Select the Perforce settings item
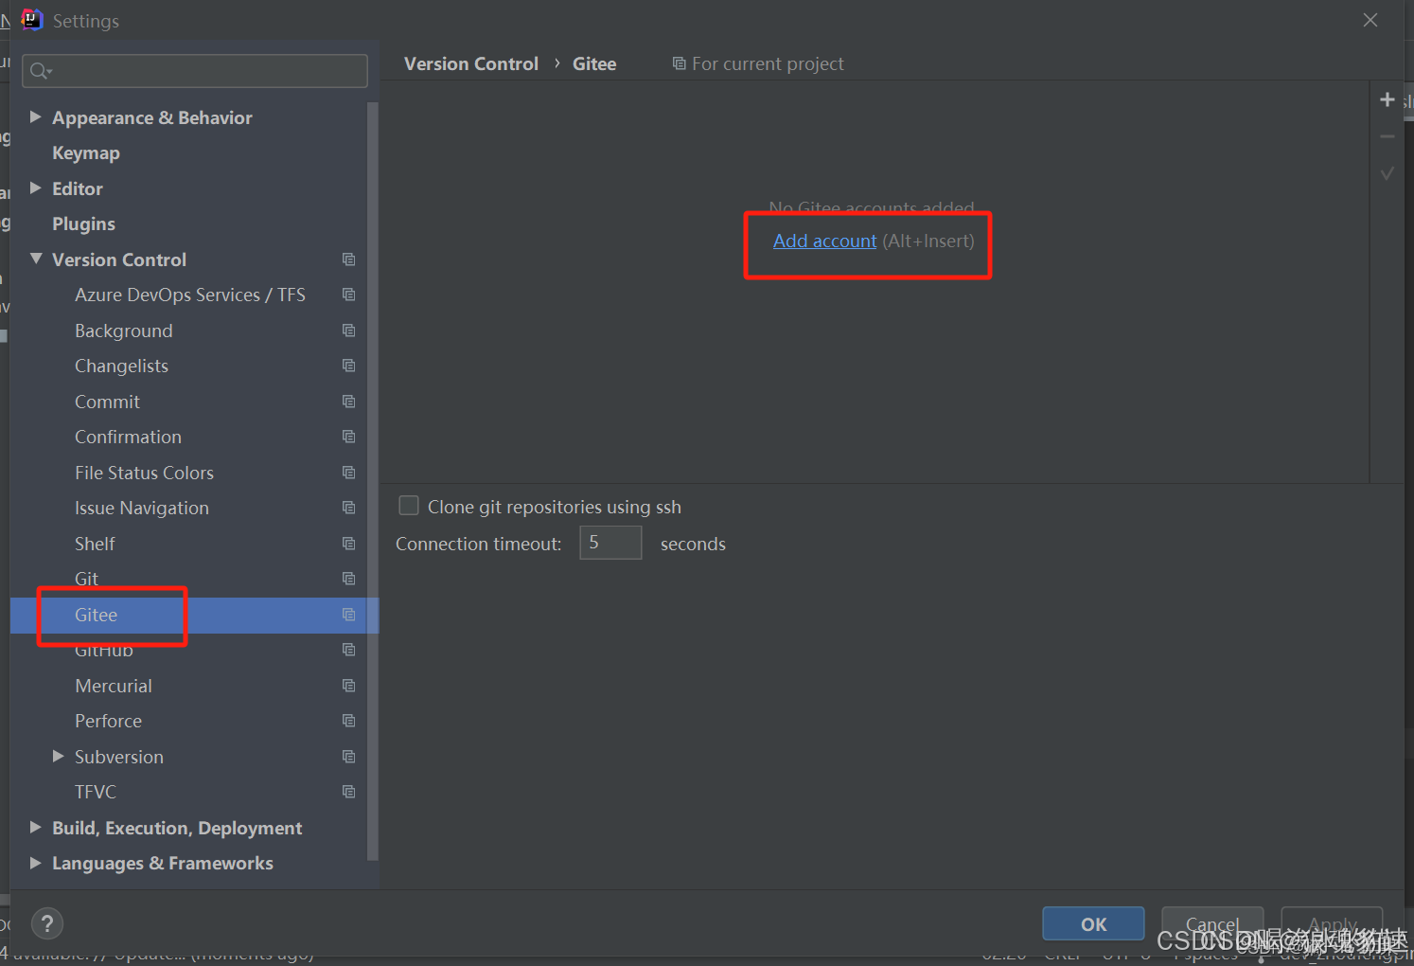 coord(108,721)
